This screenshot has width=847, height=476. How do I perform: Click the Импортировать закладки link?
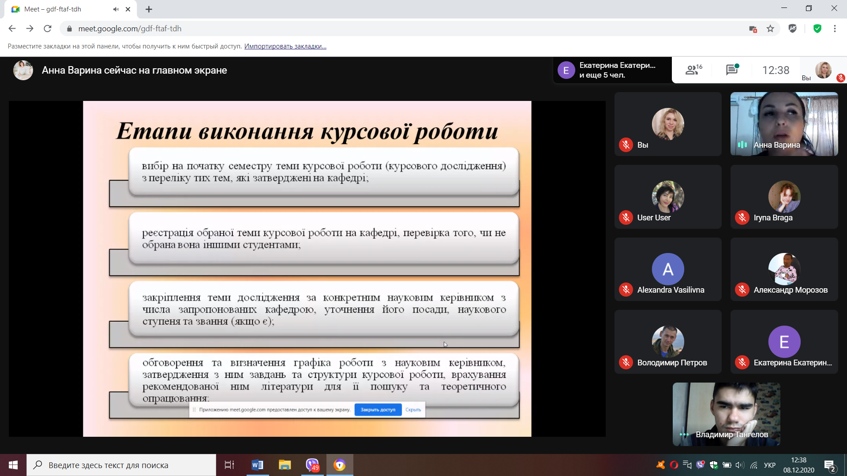pos(285,46)
